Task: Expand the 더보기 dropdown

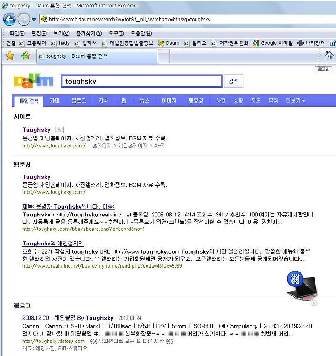Action: tap(295, 101)
